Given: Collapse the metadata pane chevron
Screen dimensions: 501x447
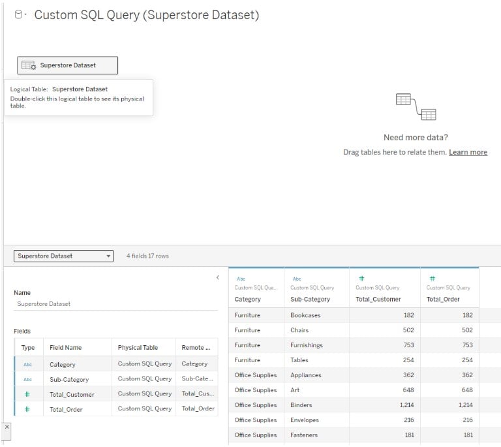Looking at the screenshot, I should pyautogui.click(x=218, y=277).
